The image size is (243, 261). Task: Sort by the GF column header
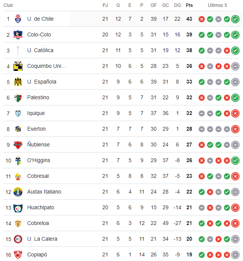(154, 5)
